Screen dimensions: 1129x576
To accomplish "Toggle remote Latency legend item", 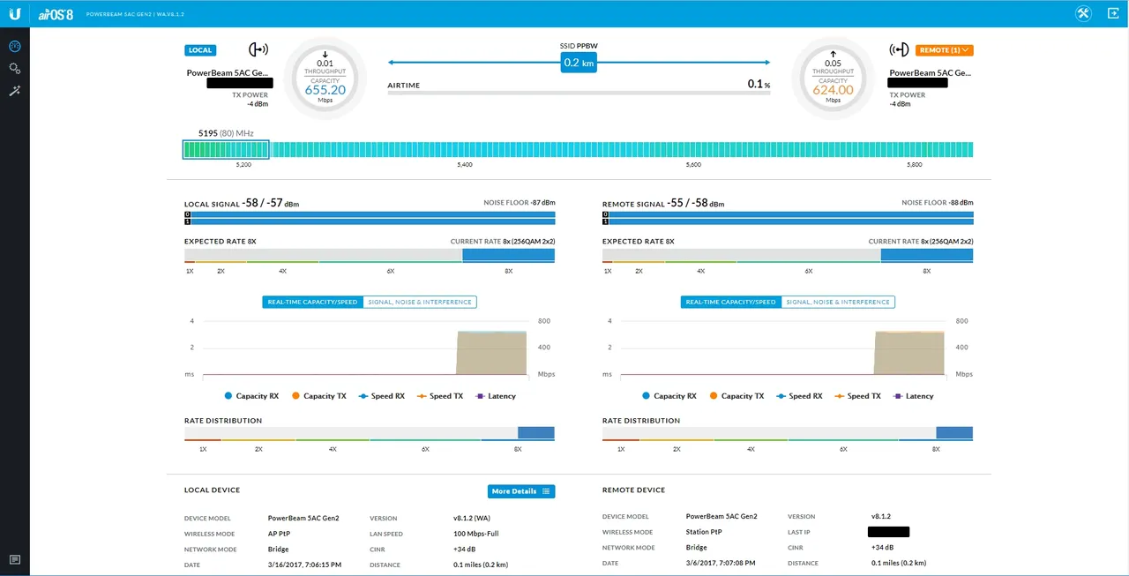I will coord(914,396).
